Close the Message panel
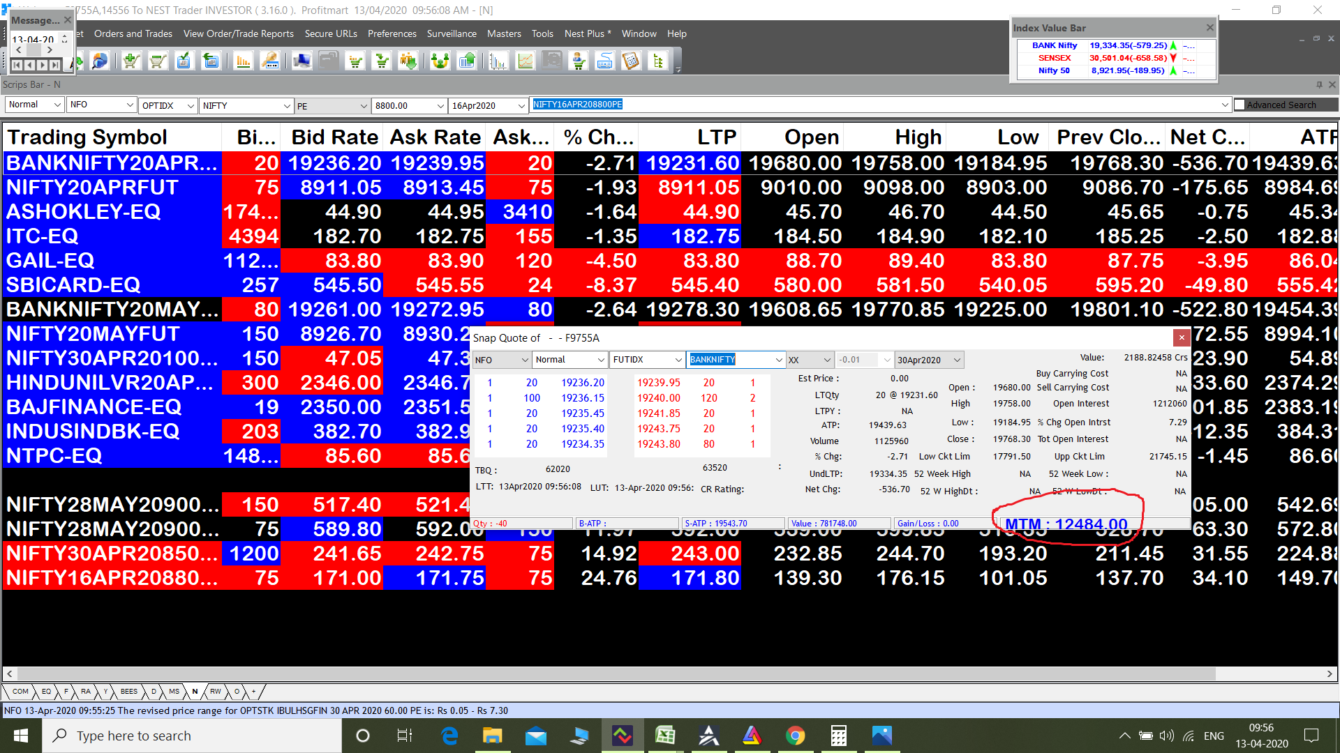Image resolution: width=1340 pixels, height=753 pixels. point(68,20)
